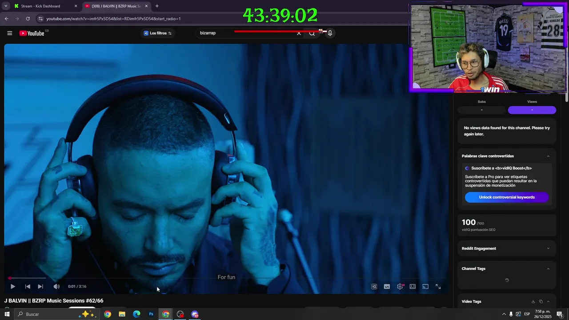Play the J Balvin video
Viewport: 569px width, 320px height.
click(x=12, y=287)
